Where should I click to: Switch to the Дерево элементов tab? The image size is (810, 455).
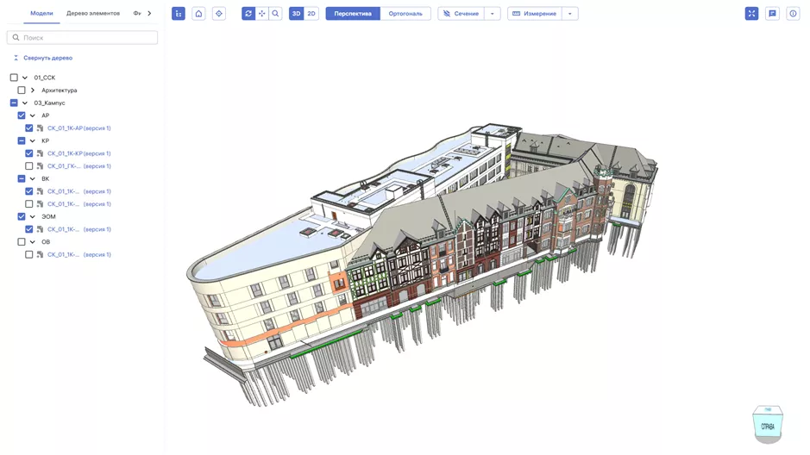(93, 14)
